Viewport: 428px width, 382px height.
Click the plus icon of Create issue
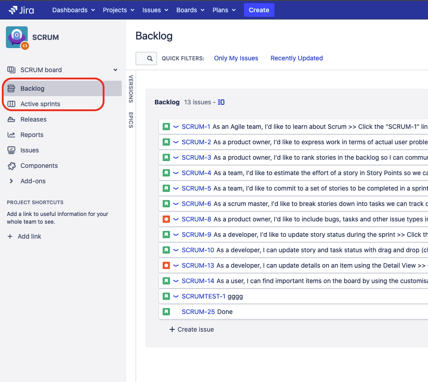point(172,329)
